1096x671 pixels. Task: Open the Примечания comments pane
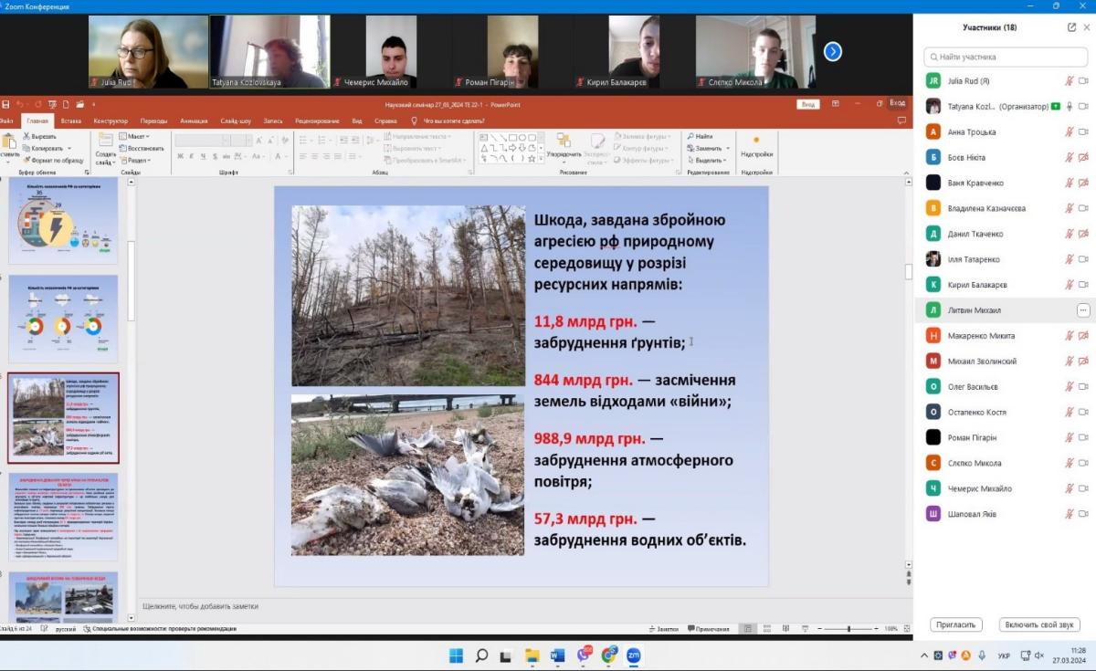(x=708, y=629)
